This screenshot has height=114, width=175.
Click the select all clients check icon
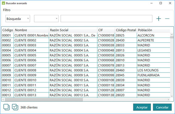tap(15, 107)
